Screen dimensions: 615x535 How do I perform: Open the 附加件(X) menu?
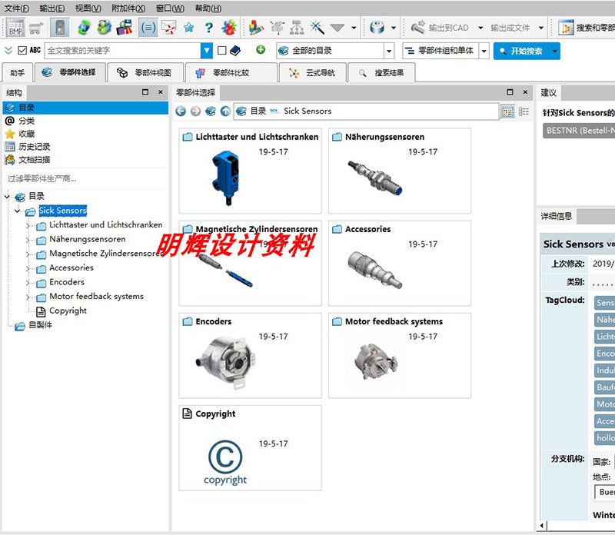[x=128, y=8]
